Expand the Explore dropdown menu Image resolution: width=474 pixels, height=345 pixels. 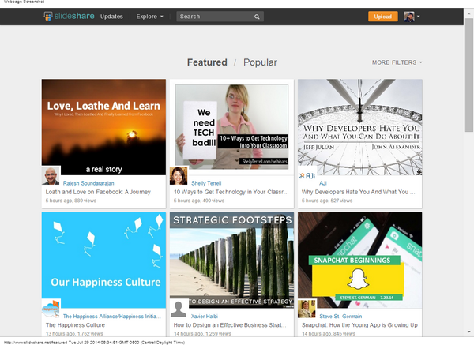[x=149, y=17]
